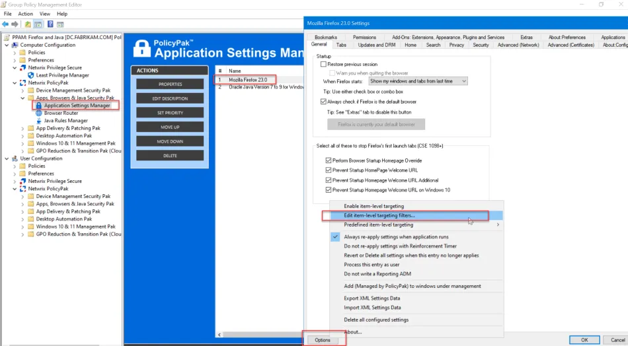This screenshot has height=346, width=628.
Task: Uncheck Perform Browser Startup Homepage Override
Action: [x=329, y=160]
